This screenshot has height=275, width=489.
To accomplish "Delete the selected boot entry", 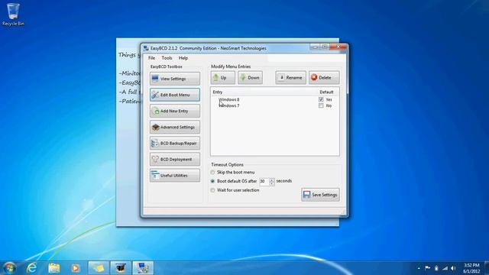I will (324, 78).
